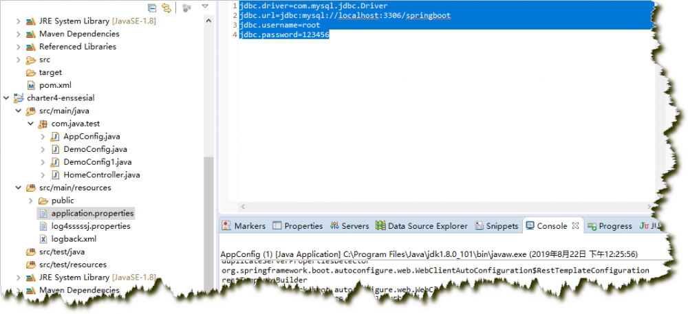The width and height of the screenshot is (688, 314).
Task: Click the application.properties file icon
Action: click(x=43, y=213)
